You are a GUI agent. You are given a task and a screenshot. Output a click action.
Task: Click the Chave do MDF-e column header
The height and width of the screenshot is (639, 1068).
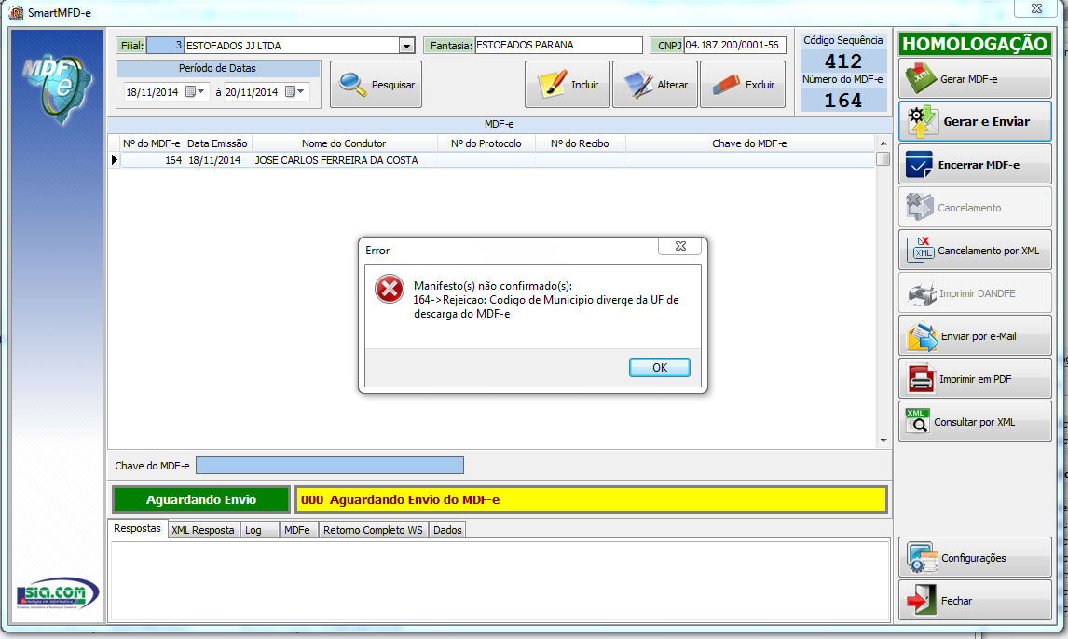[x=749, y=143]
